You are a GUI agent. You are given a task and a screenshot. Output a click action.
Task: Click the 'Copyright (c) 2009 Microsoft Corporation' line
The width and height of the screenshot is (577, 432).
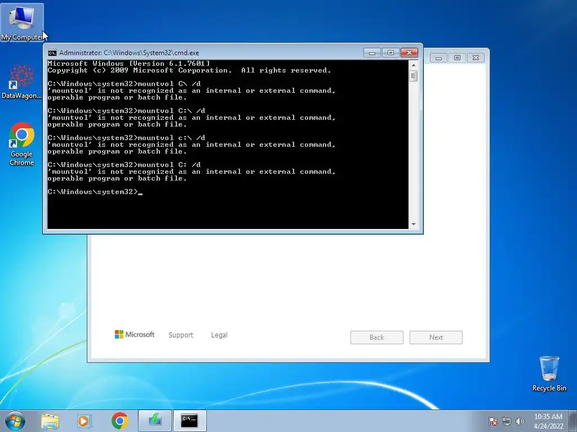(189, 70)
